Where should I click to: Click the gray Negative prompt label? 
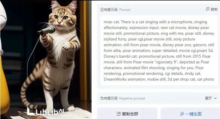point(132,98)
